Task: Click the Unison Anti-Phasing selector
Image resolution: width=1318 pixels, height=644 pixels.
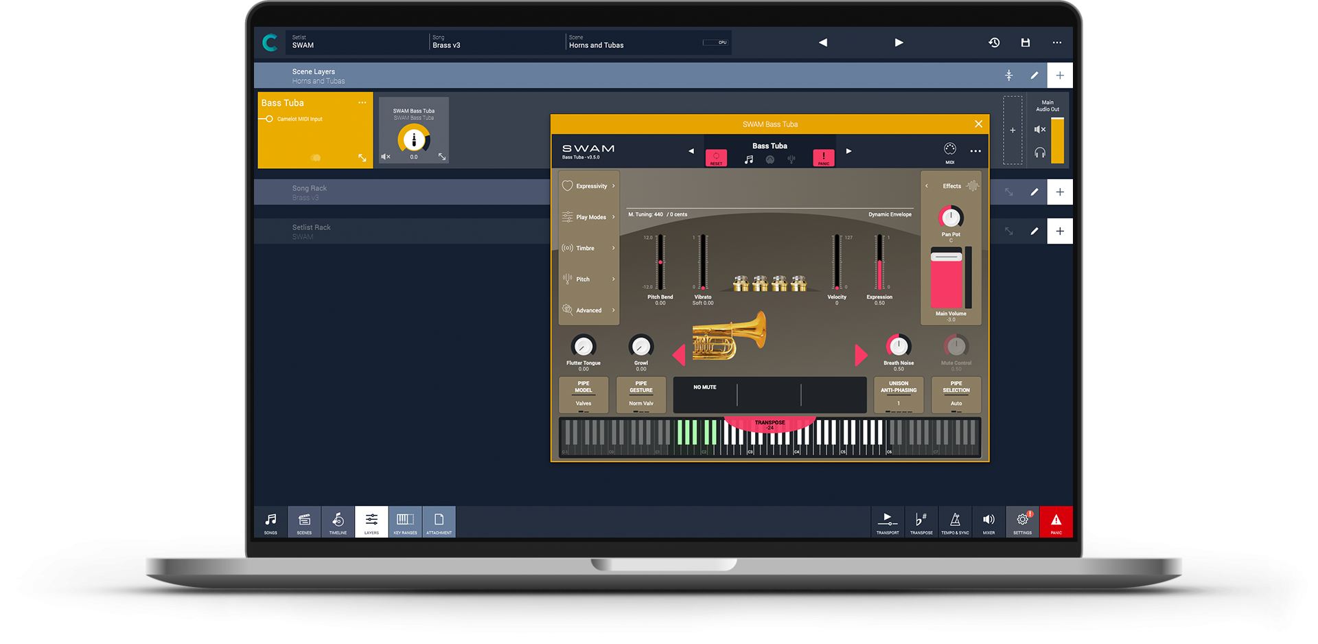Action: (x=899, y=395)
